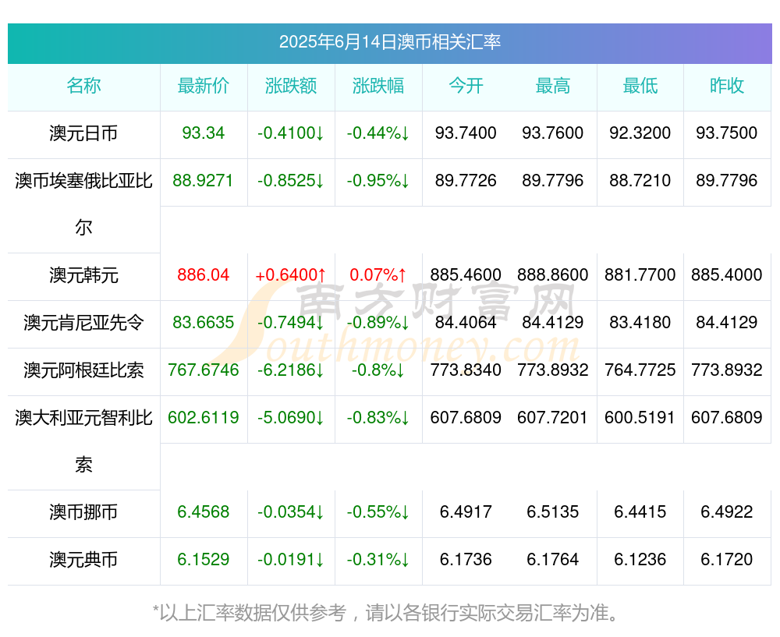Select the 澳元典币 row name

(83, 560)
